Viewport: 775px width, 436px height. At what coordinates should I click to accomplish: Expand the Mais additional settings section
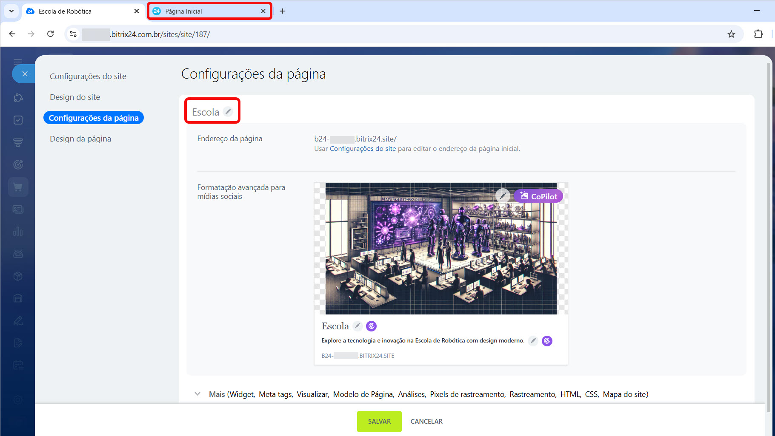click(x=197, y=394)
